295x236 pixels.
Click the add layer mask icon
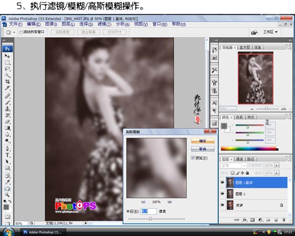[x=252, y=220]
